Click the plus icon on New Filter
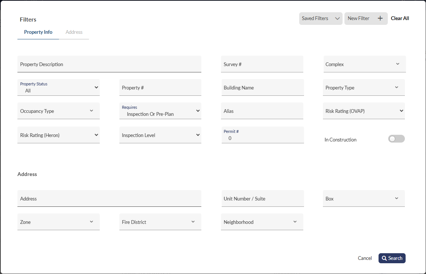 coord(380,18)
